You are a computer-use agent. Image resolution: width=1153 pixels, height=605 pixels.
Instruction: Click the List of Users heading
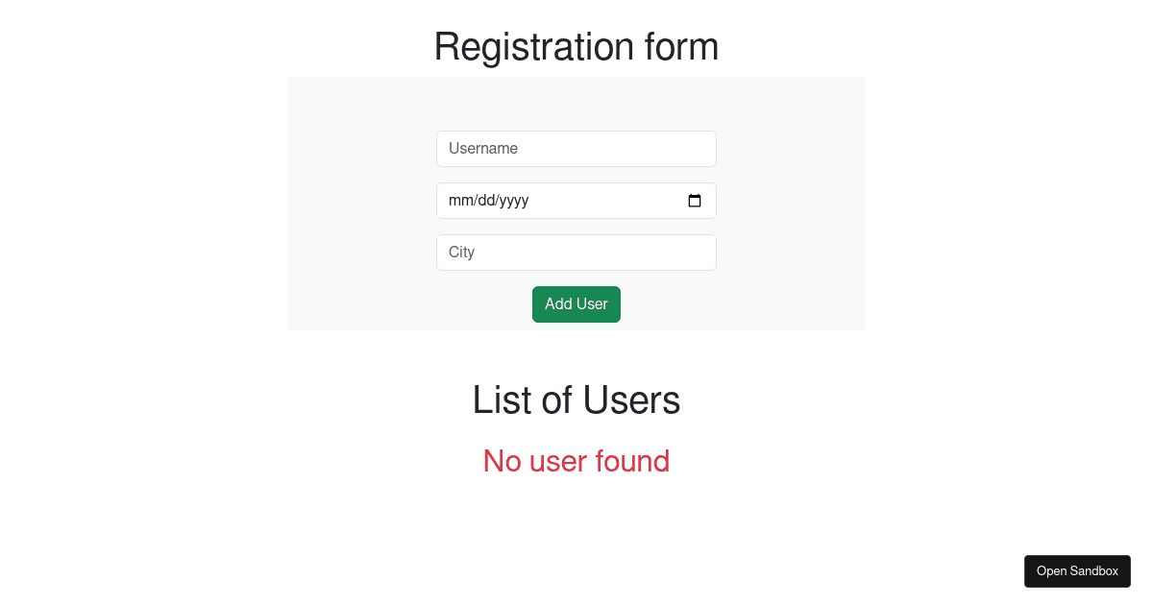pos(576,399)
